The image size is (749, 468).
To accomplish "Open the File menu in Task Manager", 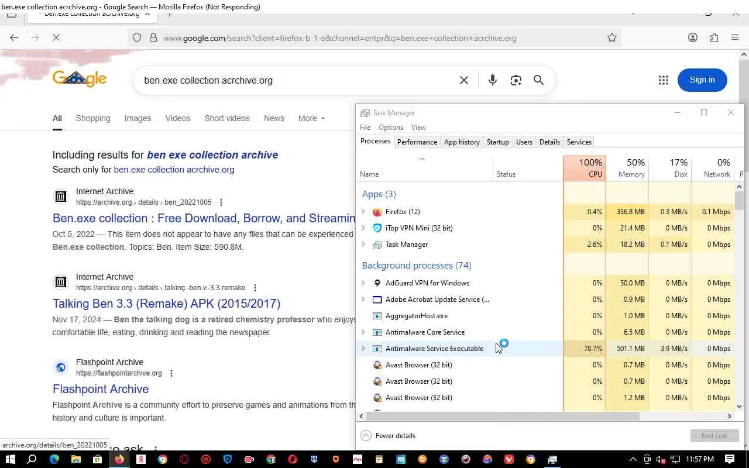I will click(x=365, y=128).
